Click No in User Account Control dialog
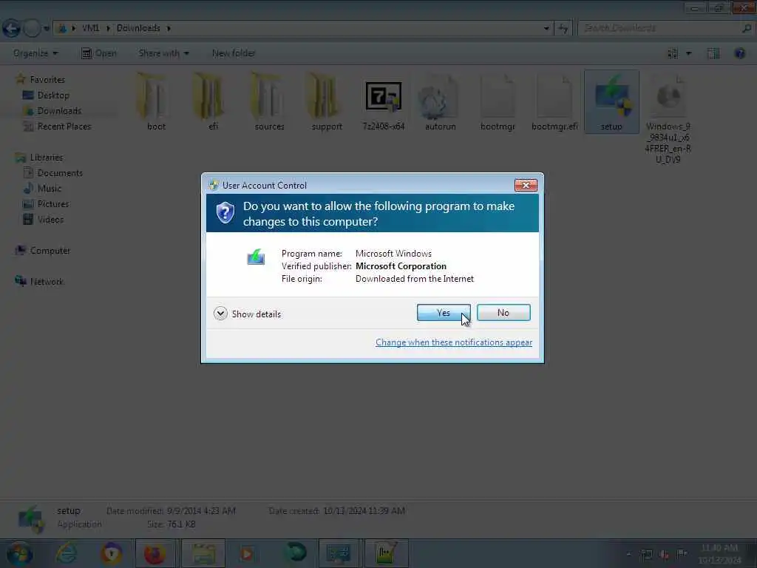This screenshot has width=757, height=568. [x=503, y=313]
